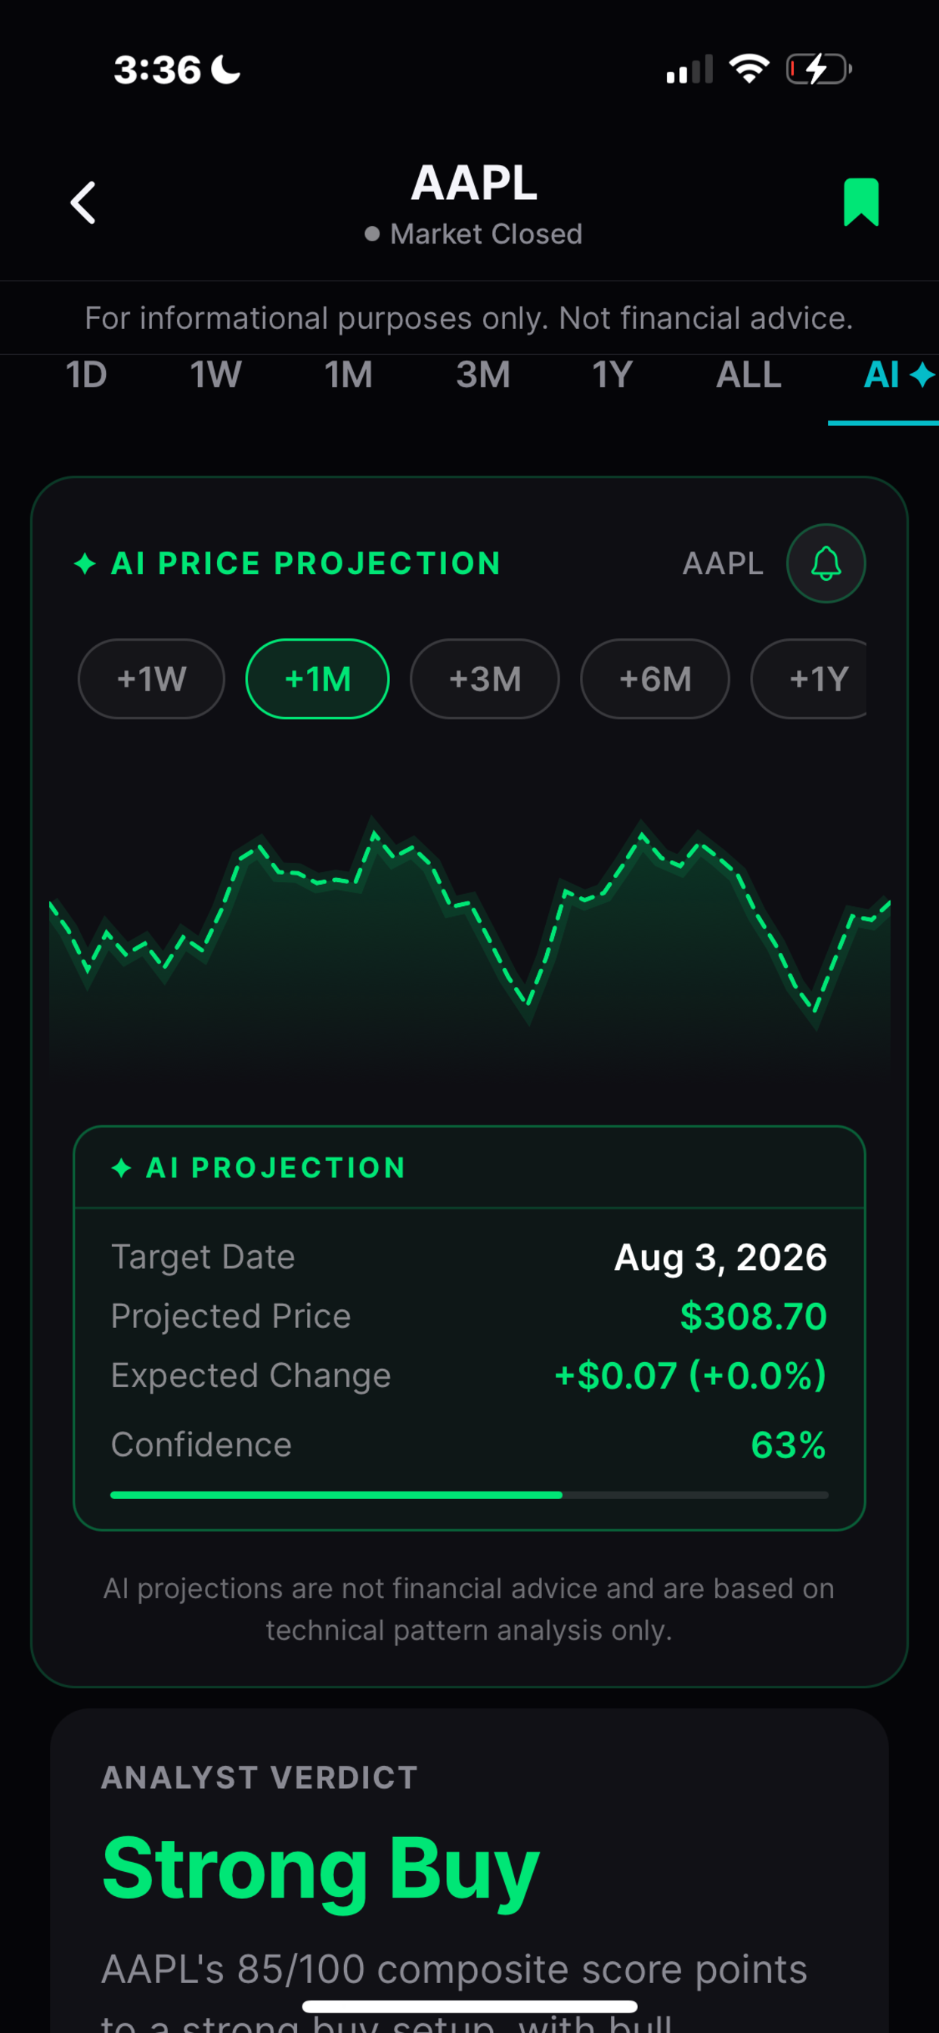Viewport: 939px width, 2033px height.
Task: Tap sparkle icon in AI Projection header
Action: (x=122, y=1167)
